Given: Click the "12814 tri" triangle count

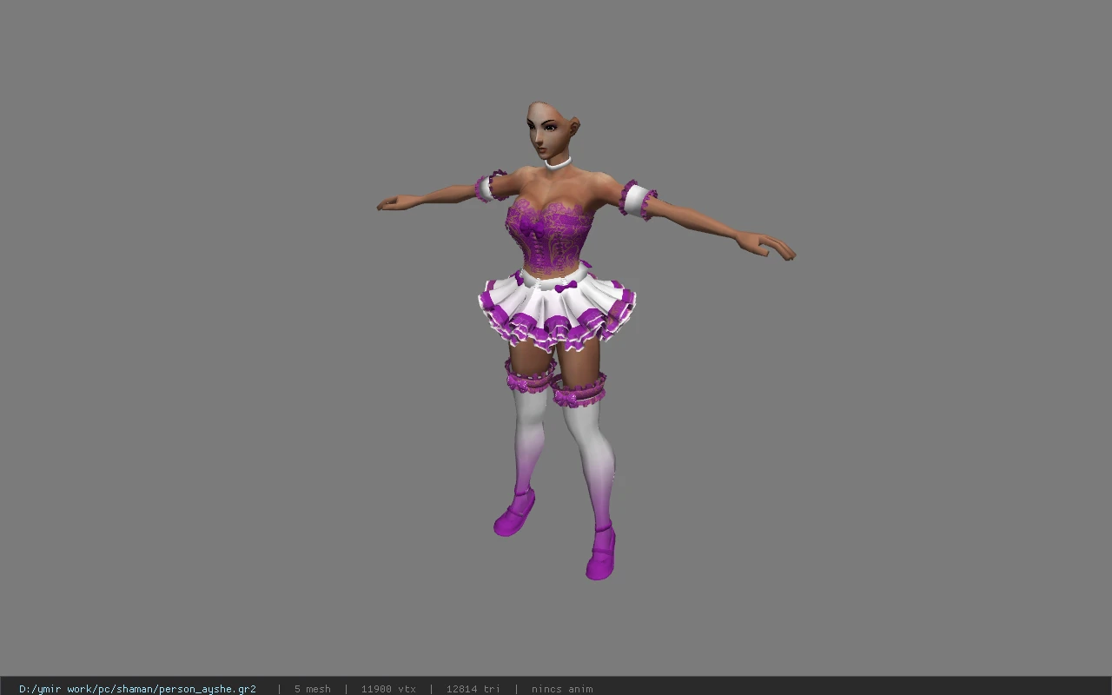Looking at the screenshot, I should click(x=473, y=689).
